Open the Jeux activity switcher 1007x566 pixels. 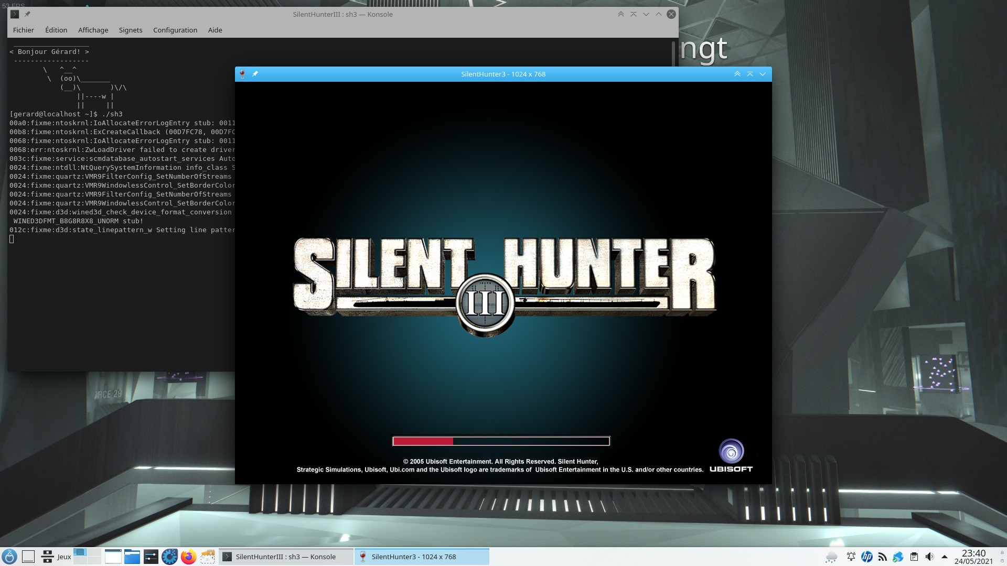click(56, 557)
